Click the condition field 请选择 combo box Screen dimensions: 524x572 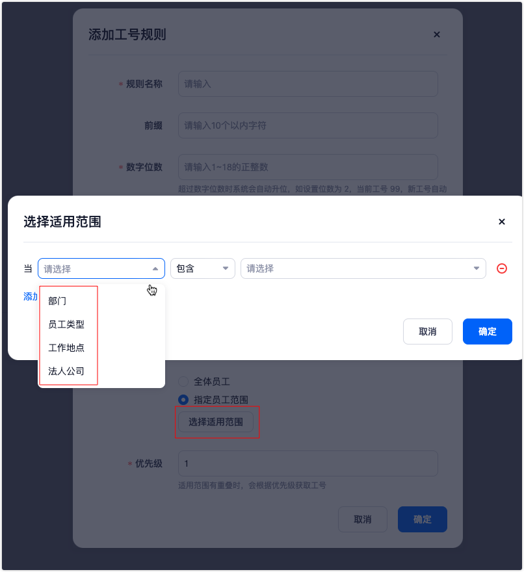(101, 268)
